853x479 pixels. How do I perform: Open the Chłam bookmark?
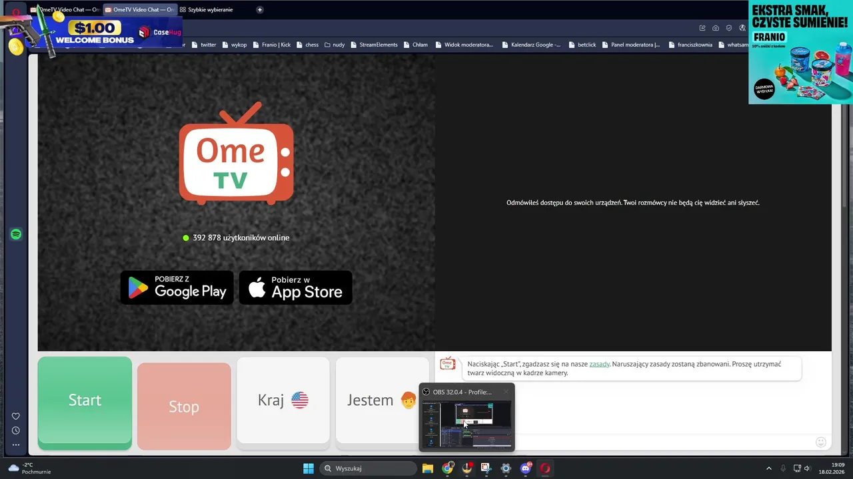click(x=415, y=45)
